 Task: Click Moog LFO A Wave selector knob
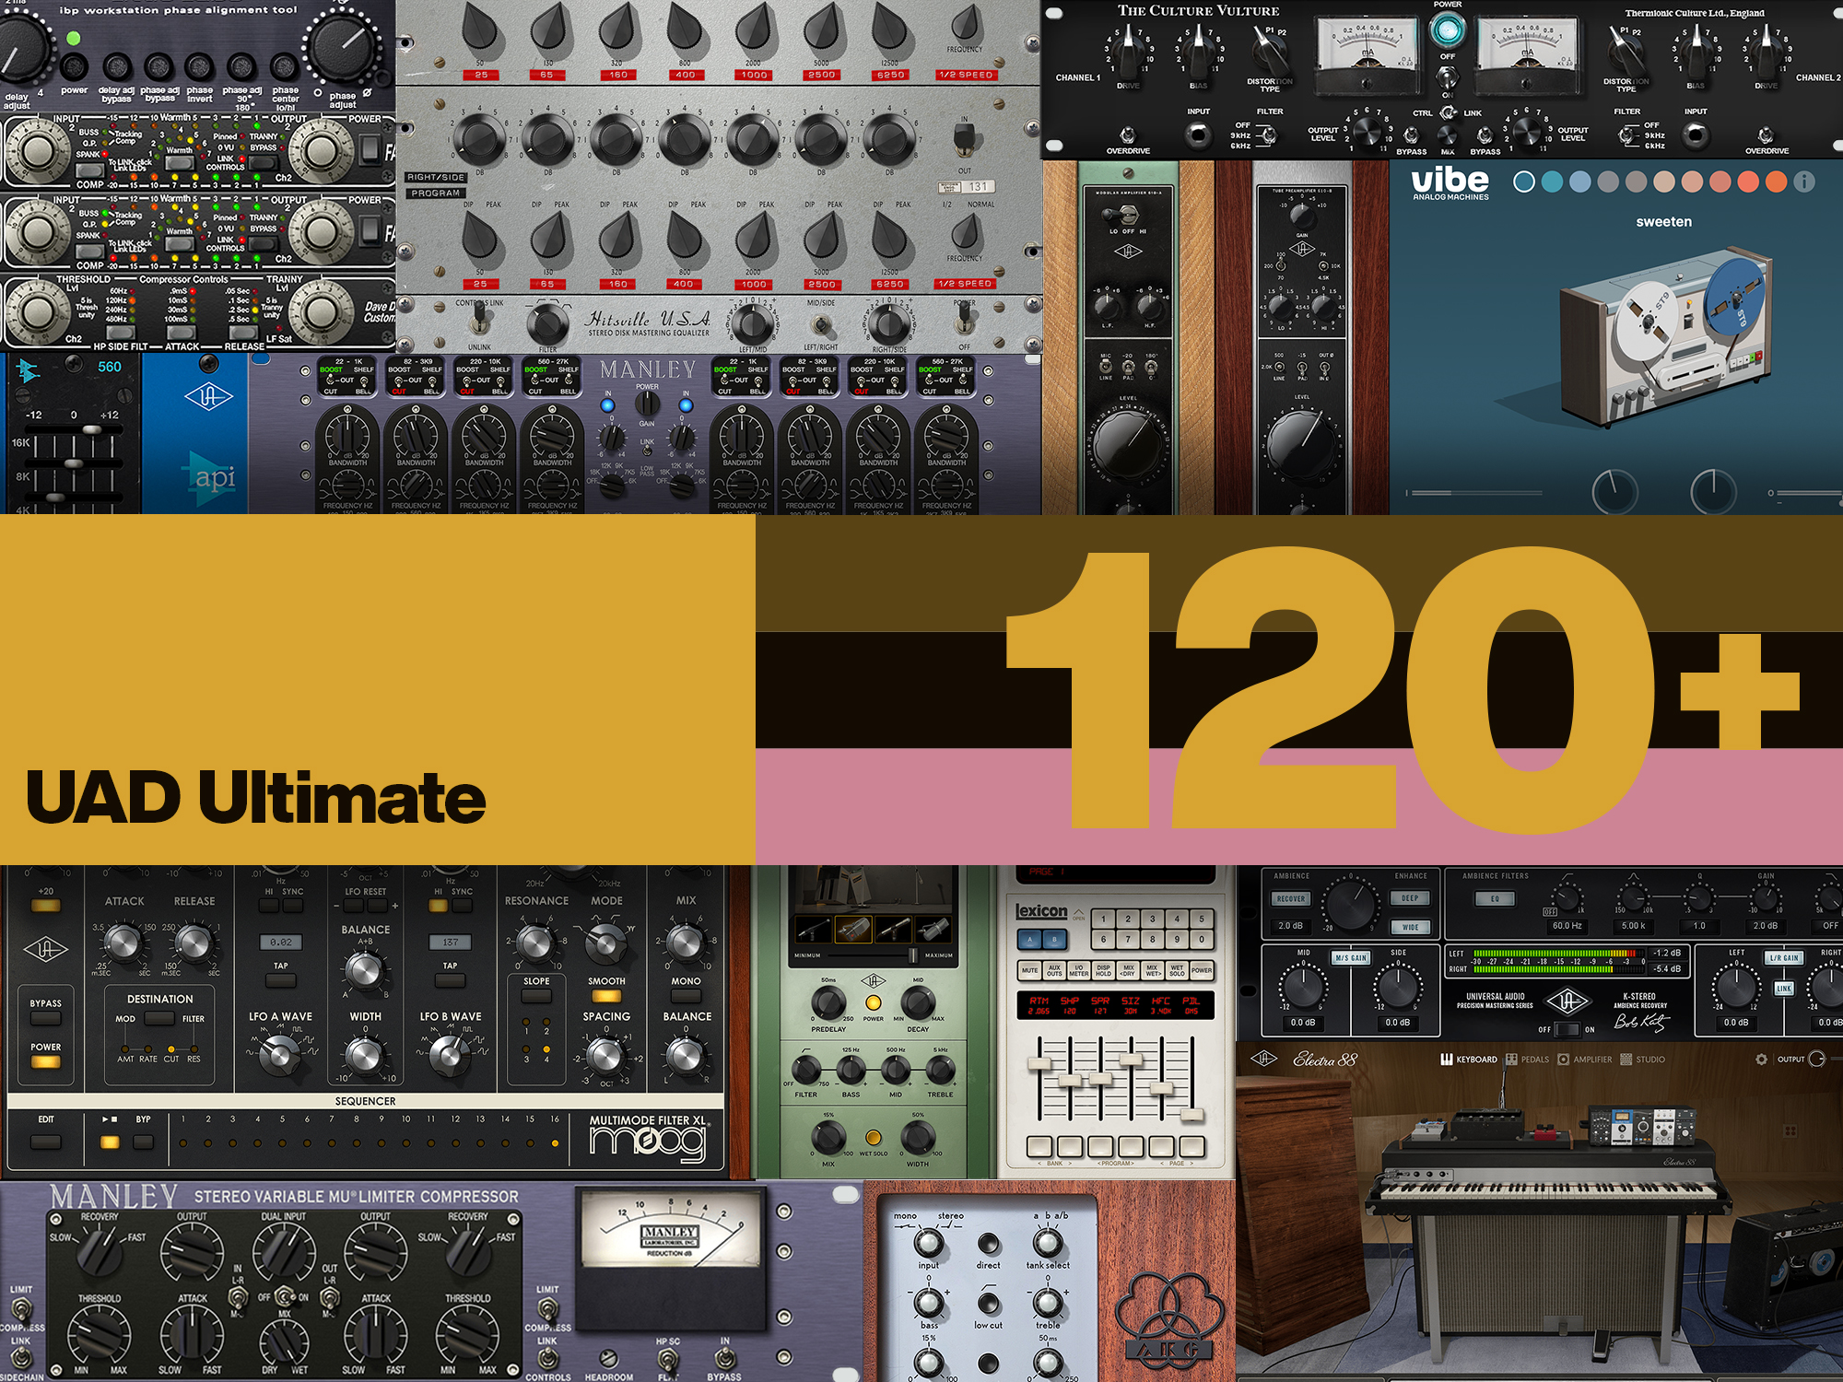(279, 1056)
